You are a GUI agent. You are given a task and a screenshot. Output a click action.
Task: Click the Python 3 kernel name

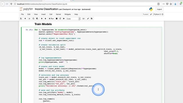157,14
